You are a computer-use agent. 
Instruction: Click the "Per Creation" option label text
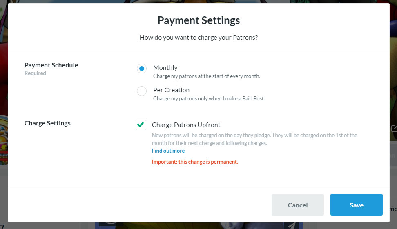coord(171,90)
